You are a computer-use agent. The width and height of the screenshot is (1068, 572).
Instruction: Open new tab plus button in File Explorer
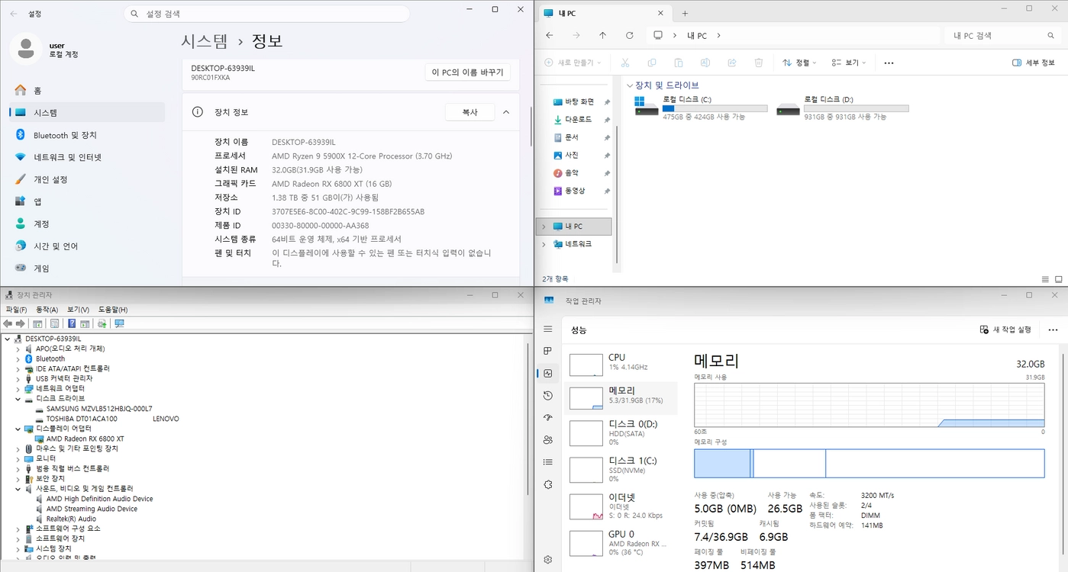[x=685, y=13]
